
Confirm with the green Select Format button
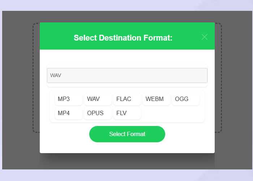[x=127, y=134]
